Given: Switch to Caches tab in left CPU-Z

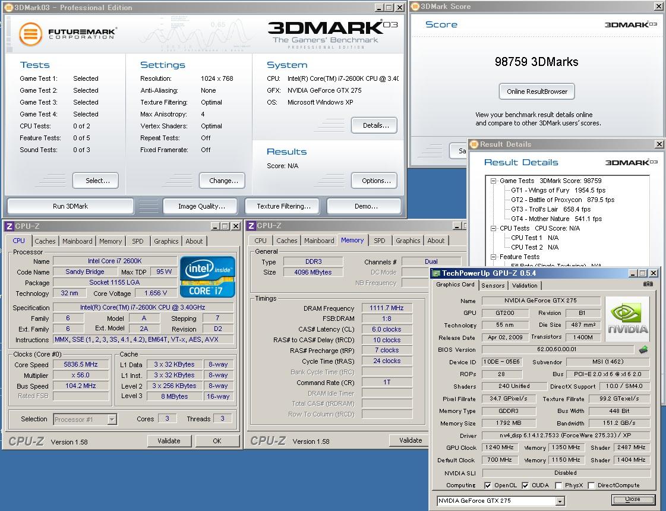Looking at the screenshot, I should pyautogui.click(x=45, y=241).
